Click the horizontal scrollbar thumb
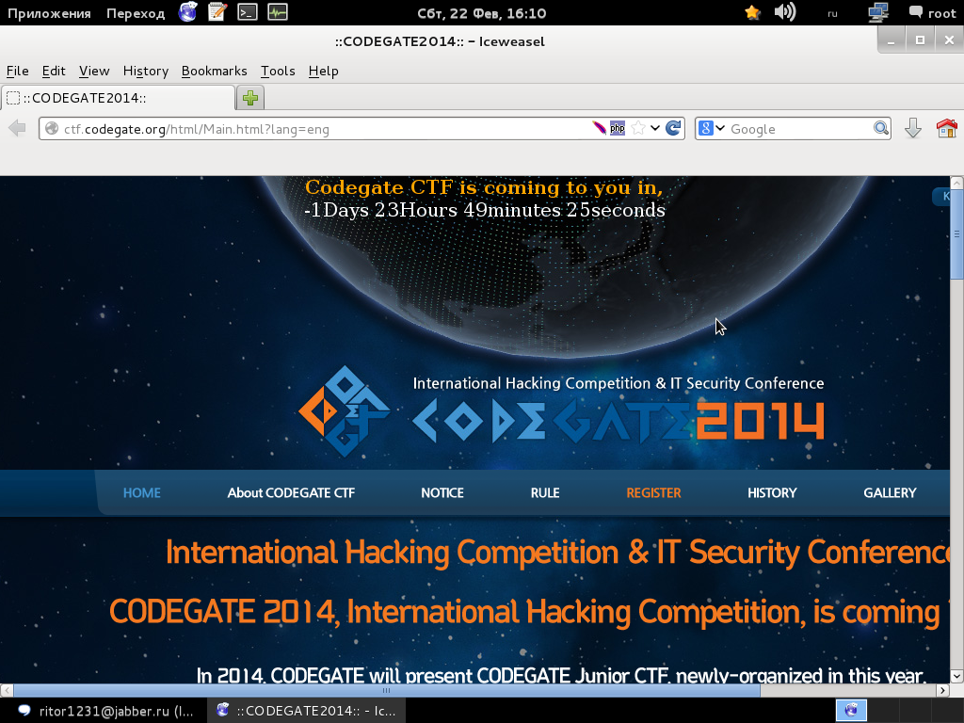Viewport: 964px width, 723px height. [x=386, y=690]
